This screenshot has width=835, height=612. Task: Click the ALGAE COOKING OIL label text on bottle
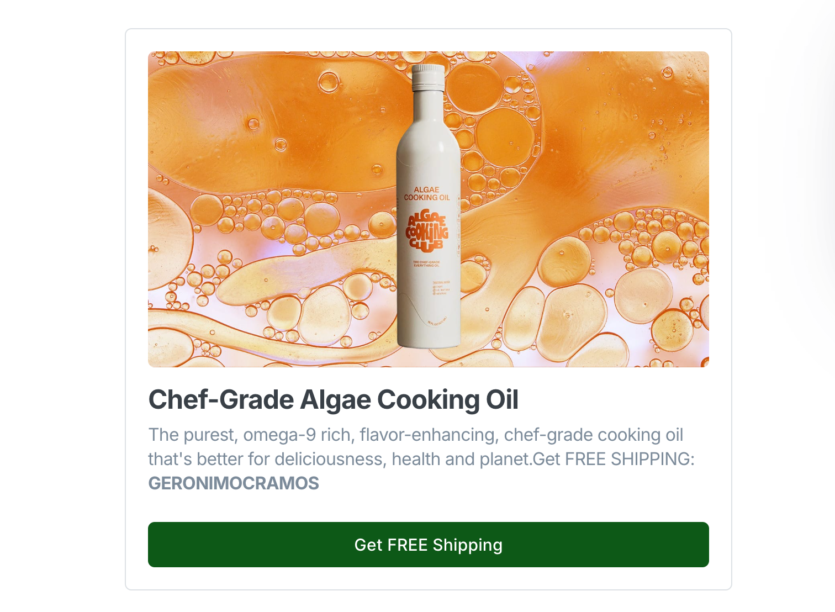(427, 193)
